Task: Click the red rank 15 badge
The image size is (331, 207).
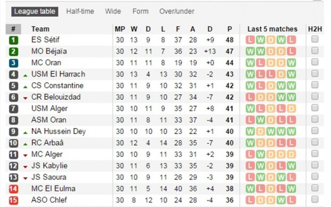Action: (14, 200)
